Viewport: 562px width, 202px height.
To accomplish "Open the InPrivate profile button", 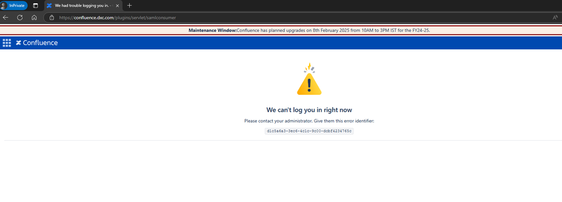I will click(14, 6).
